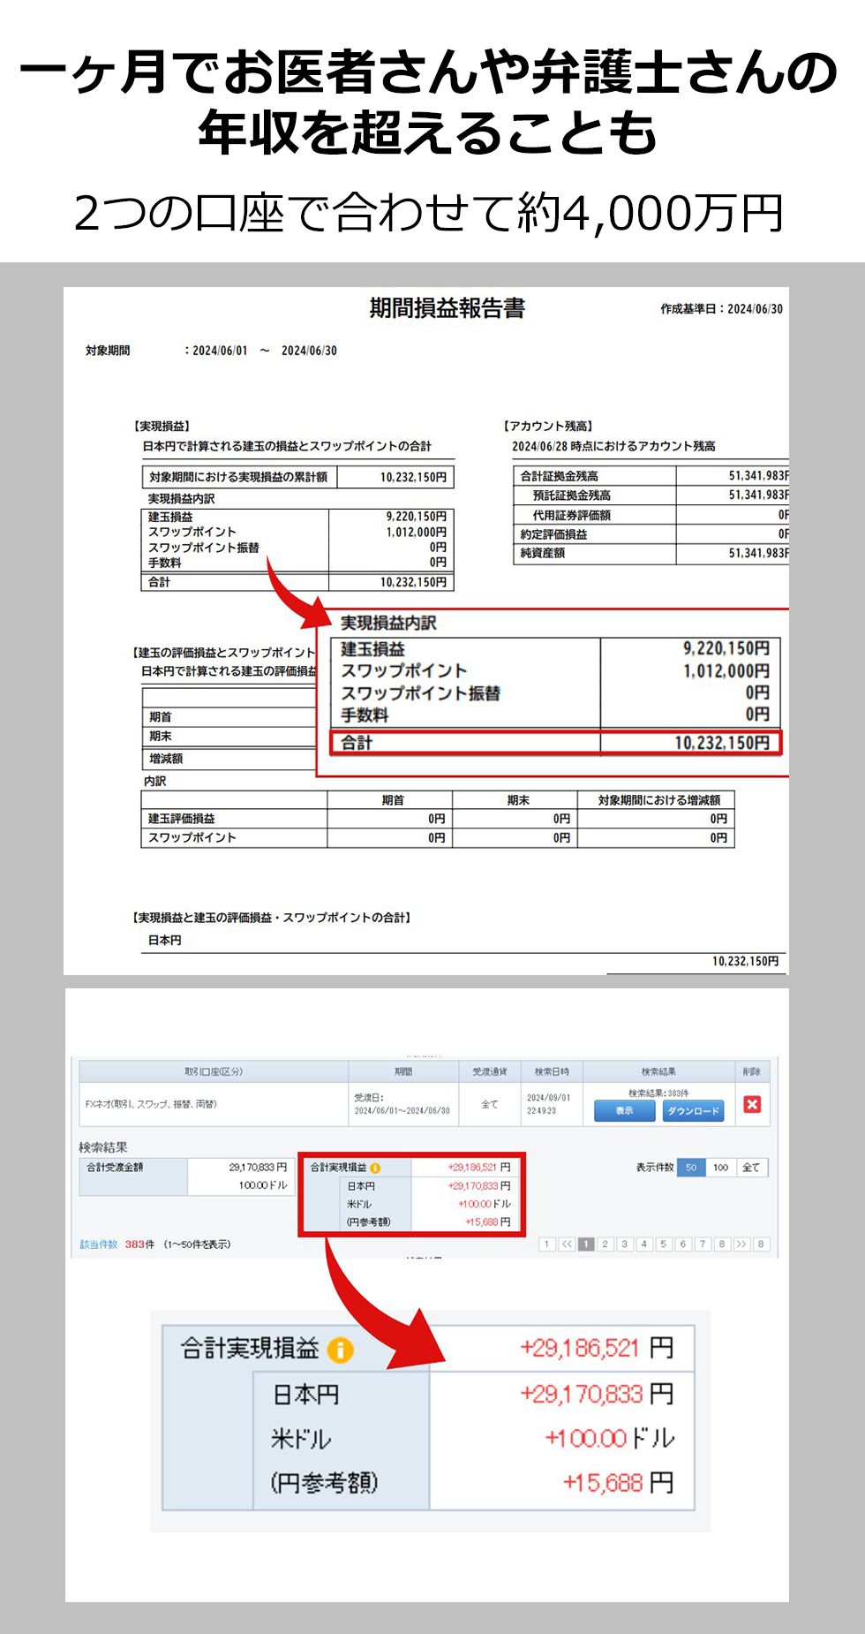
Task: Click the FXネオ search history row
Action: (x=213, y=1104)
